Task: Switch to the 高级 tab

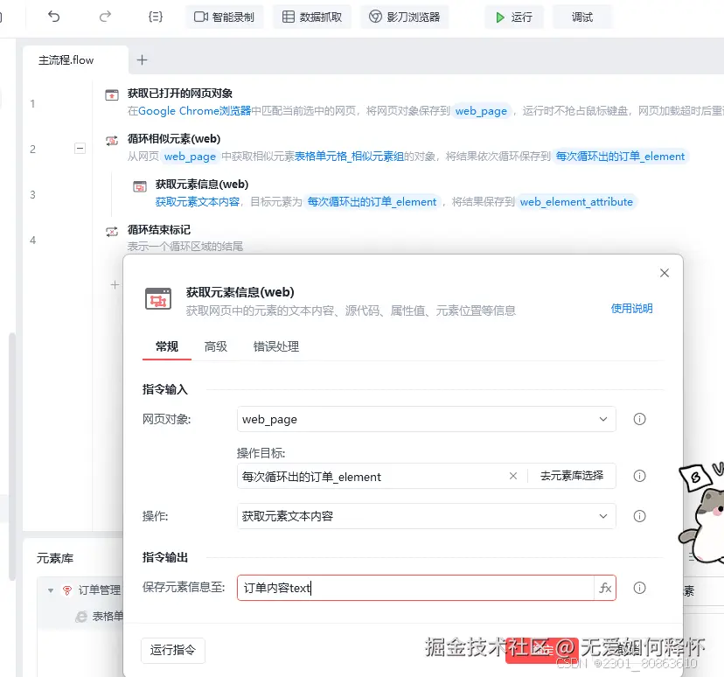Action: pos(215,346)
